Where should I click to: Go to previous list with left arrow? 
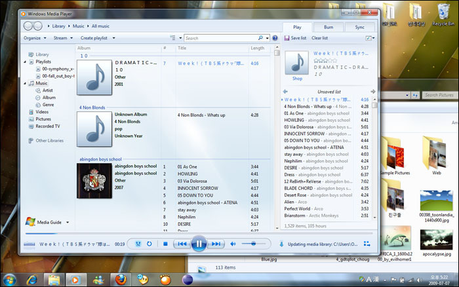(x=285, y=92)
